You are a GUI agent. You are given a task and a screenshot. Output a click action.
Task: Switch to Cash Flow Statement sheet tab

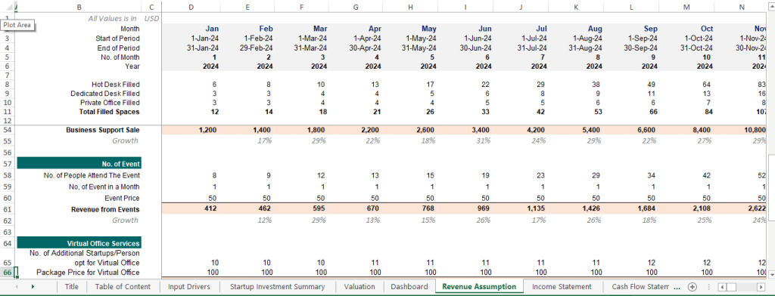click(640, 287)
